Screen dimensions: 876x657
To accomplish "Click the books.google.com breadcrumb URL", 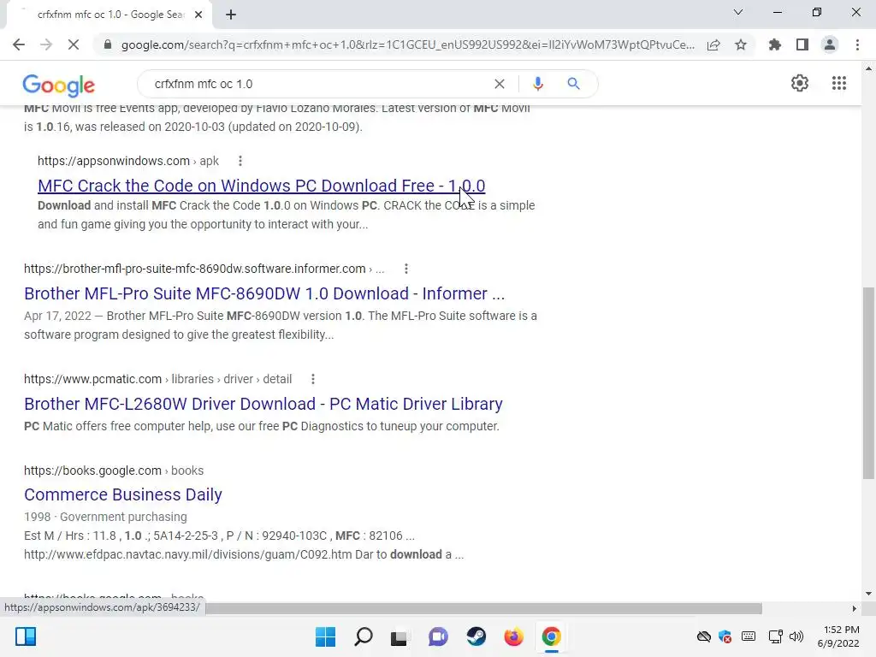I will point(114,471).
